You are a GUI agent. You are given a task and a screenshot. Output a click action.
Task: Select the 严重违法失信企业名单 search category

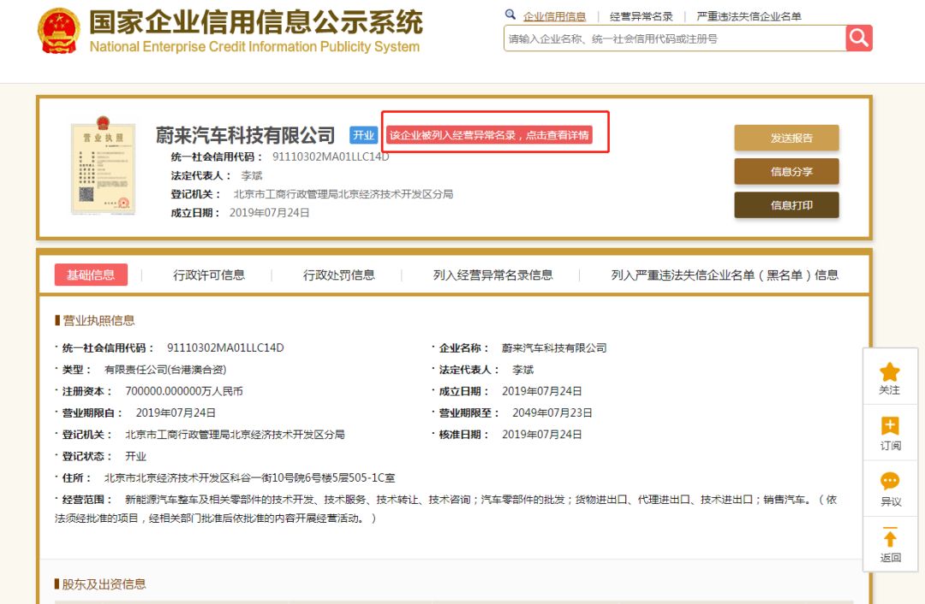pyautogui.click(x=749, y=16)
